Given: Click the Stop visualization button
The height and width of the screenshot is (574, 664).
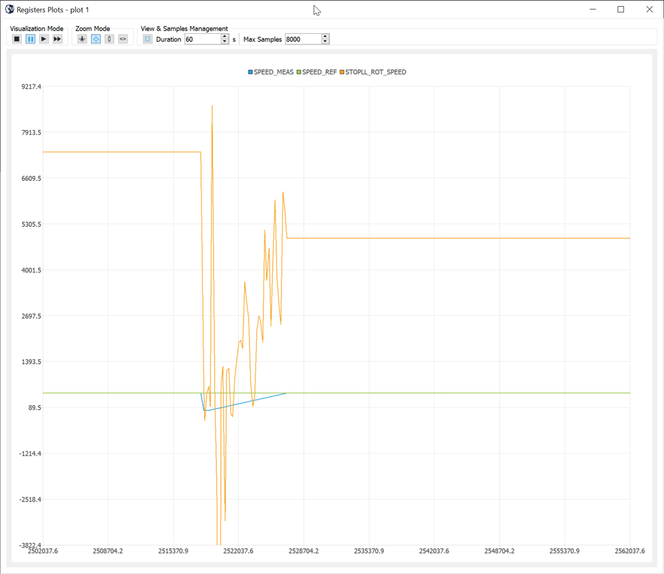Looking at the screenshot, I should (17, 39).
